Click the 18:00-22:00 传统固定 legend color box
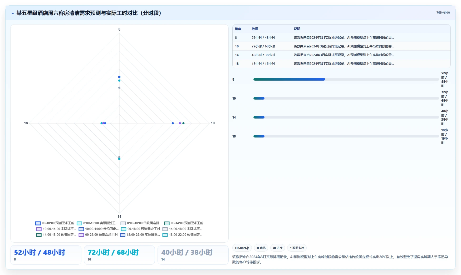This screenshot has height=275, width=461. coord(165,235)
